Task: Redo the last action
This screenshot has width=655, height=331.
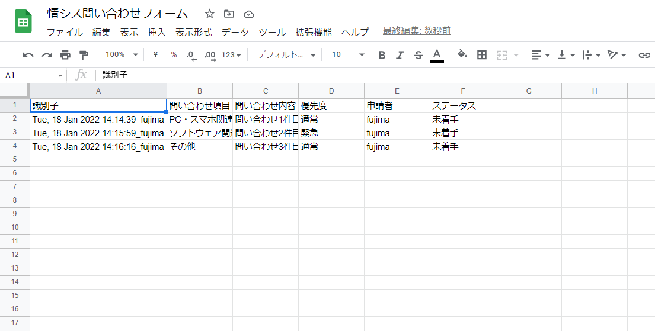Action: [x=47, y=54]
